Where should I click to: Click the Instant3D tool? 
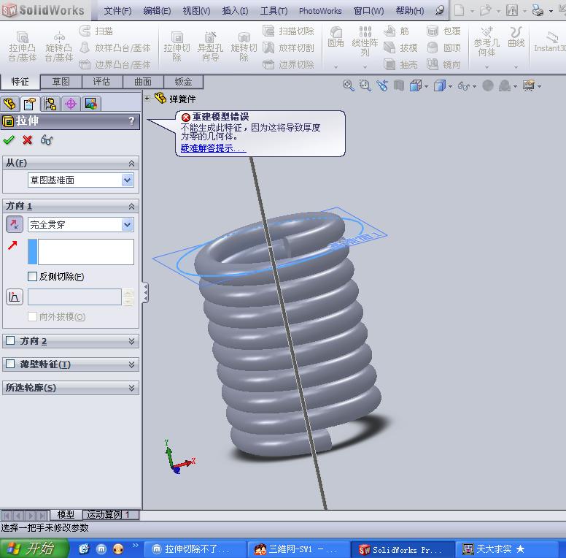[x=549, y=42]
